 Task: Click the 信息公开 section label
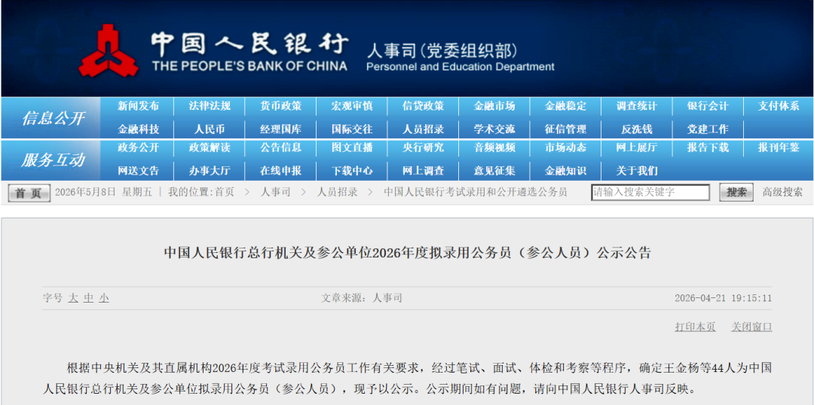click(x=53, y=118)
